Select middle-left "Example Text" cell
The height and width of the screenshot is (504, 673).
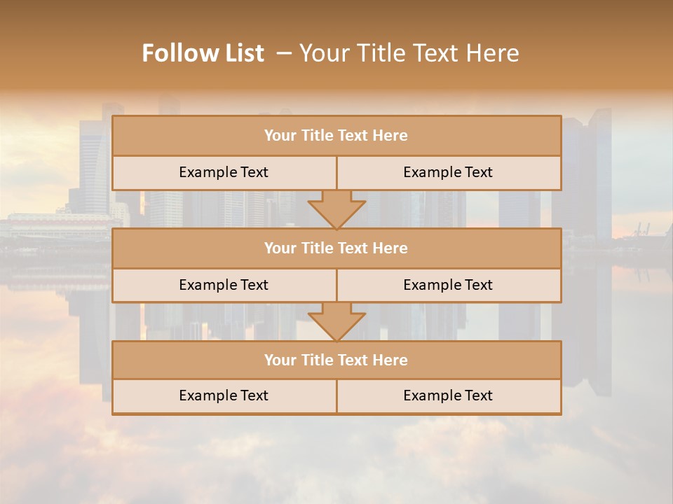[224, 286]
